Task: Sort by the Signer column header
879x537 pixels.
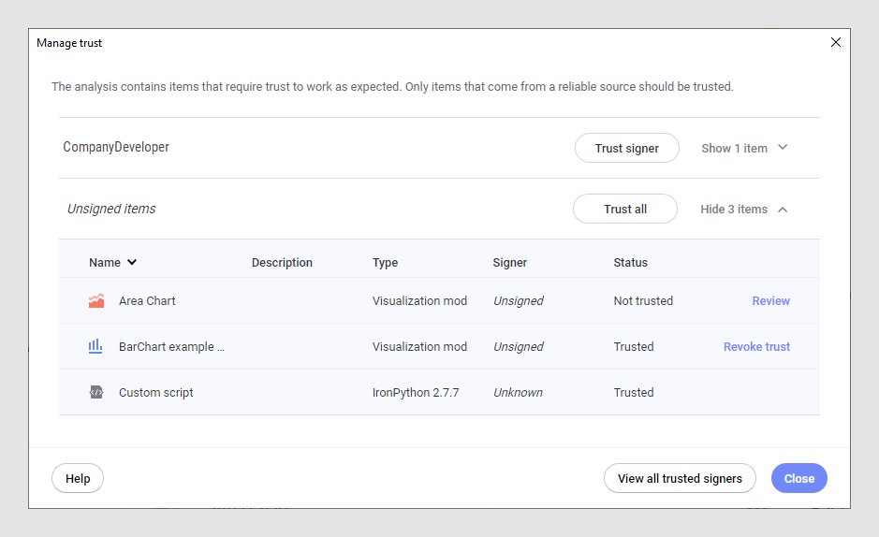Action: (x=509, y=263)
